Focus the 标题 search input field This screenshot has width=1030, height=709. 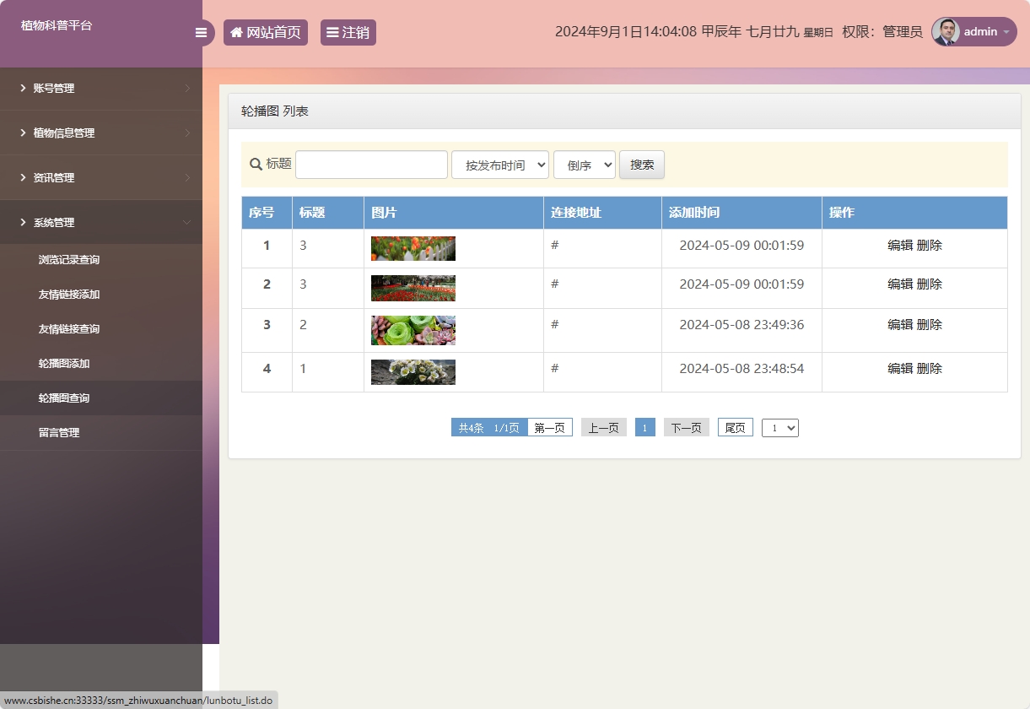coord(371,165)
